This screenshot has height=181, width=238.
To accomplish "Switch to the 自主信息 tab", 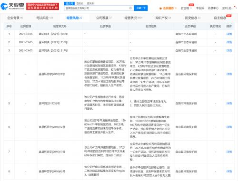I will [220, 18].
